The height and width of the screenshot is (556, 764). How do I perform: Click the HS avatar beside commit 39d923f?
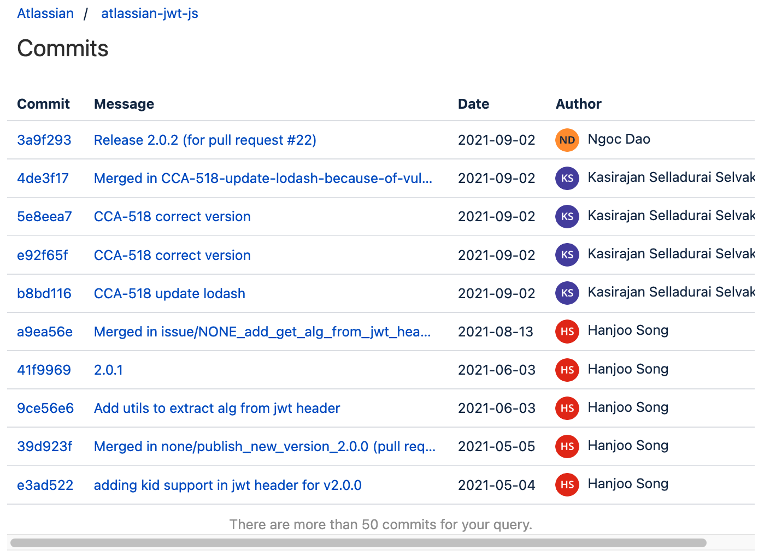567,446
